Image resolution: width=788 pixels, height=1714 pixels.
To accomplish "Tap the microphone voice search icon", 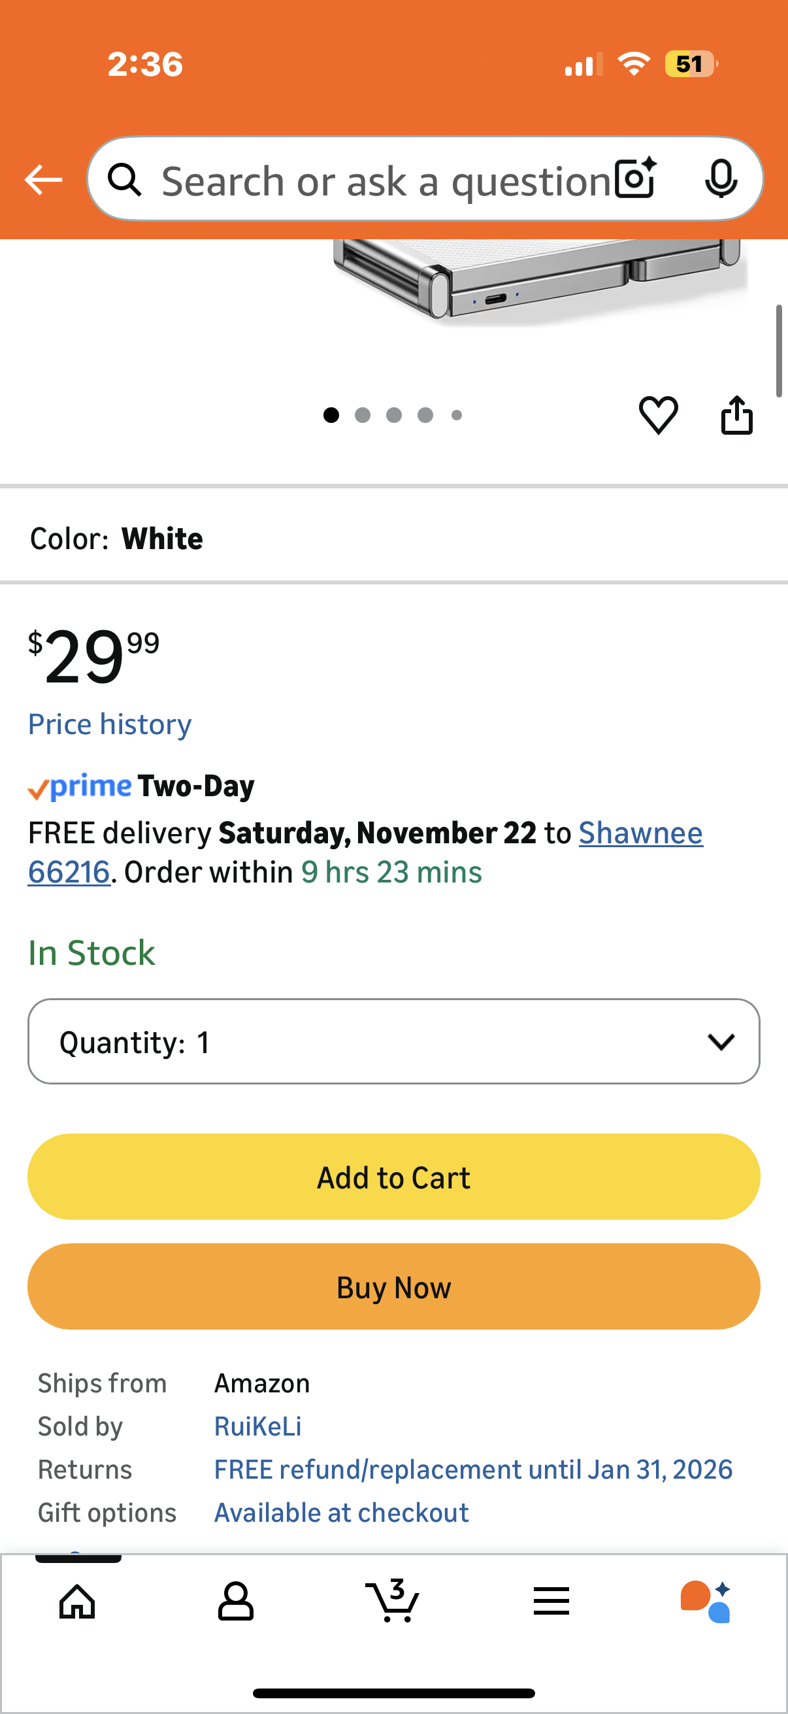I will pos(720,179).
